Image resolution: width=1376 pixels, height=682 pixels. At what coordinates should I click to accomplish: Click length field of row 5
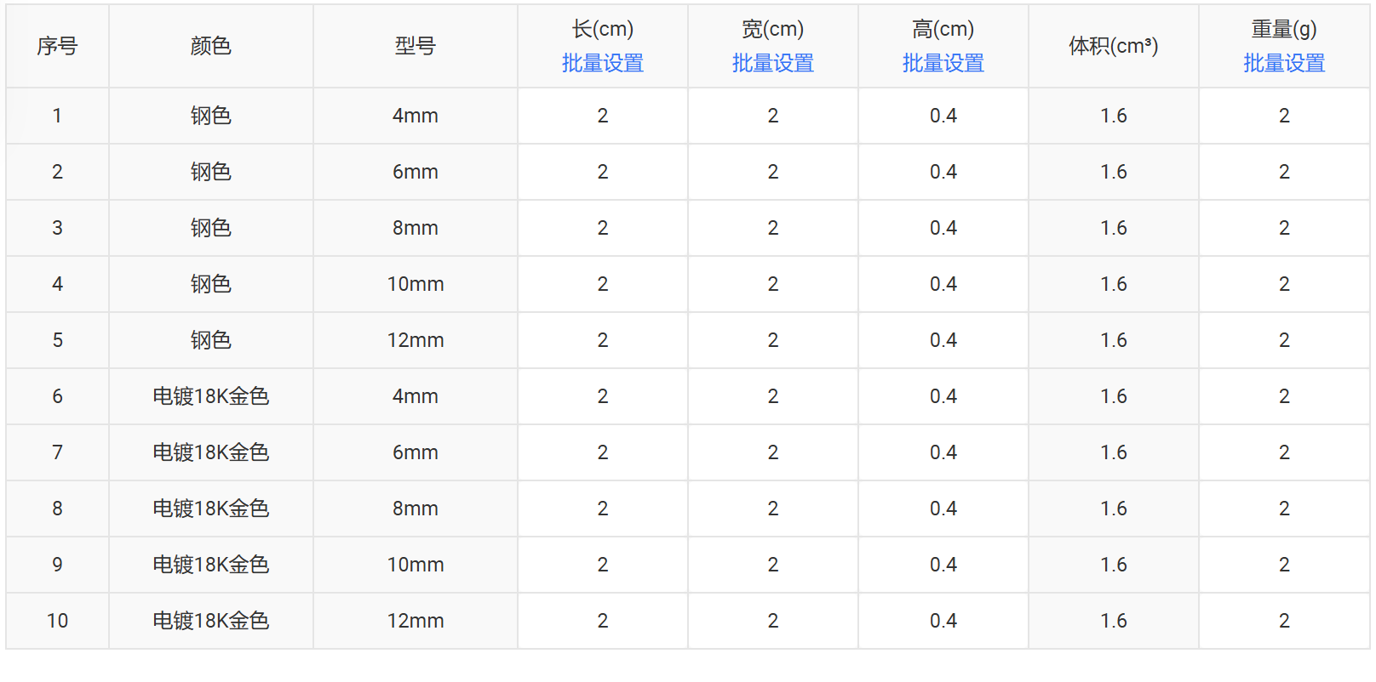click(x=602, y=340)
